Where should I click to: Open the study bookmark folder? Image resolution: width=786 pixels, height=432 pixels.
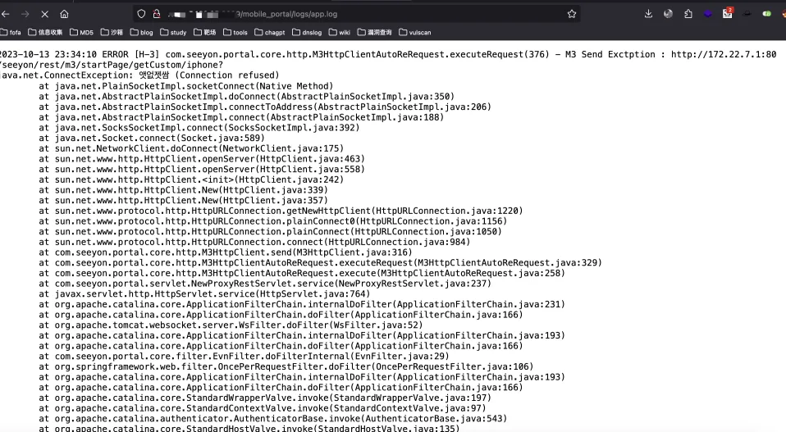(x=173, y=33)
